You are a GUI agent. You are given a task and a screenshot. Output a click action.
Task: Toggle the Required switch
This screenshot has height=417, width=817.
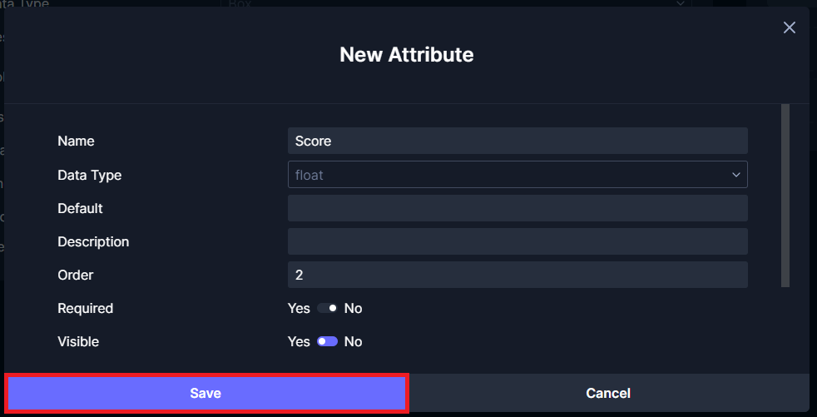[327, 308]
